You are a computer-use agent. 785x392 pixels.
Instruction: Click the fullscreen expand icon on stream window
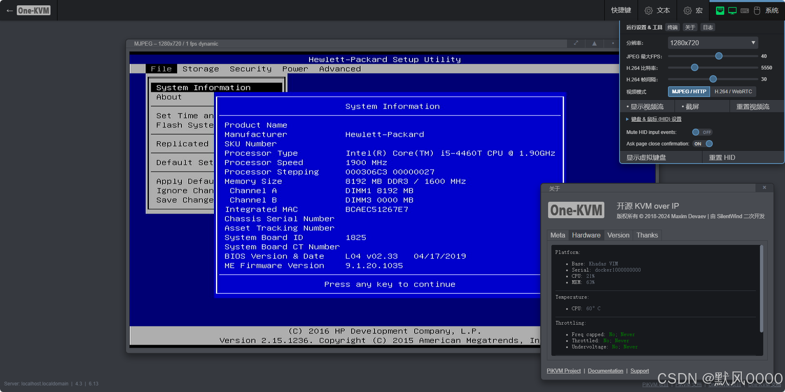(576, 43)
